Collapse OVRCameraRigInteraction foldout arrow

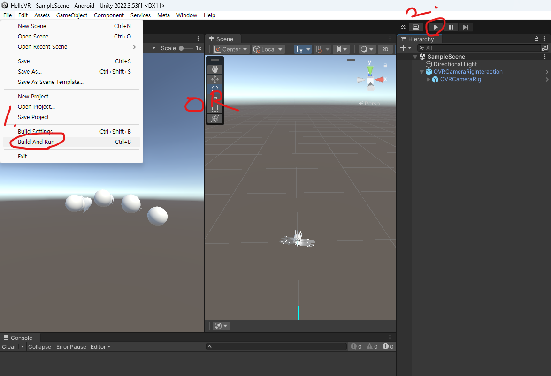(x=421, y=72)
